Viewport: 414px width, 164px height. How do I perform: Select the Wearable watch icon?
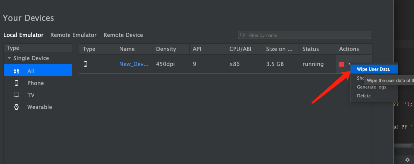click(16, 107)
